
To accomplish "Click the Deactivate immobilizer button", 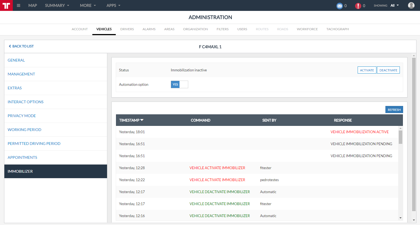I will click(388, 70).
